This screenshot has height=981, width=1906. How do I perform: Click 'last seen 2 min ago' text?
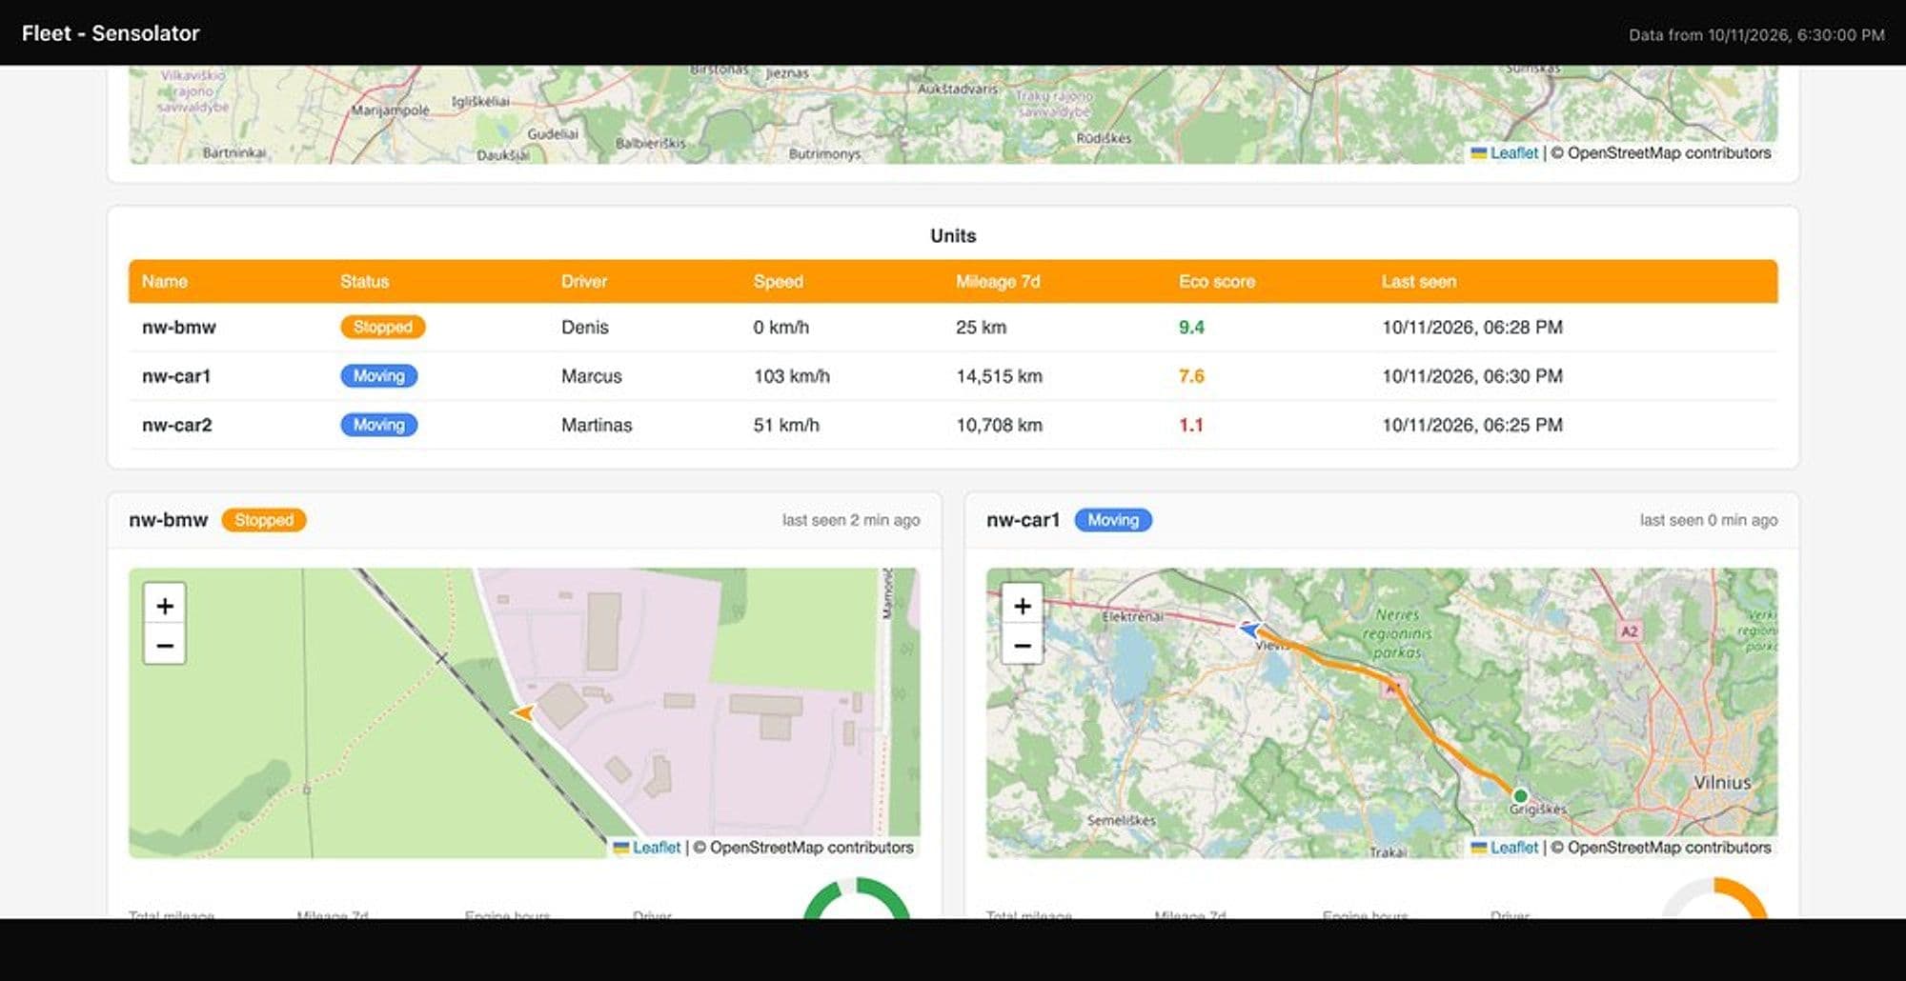(851, 520)
